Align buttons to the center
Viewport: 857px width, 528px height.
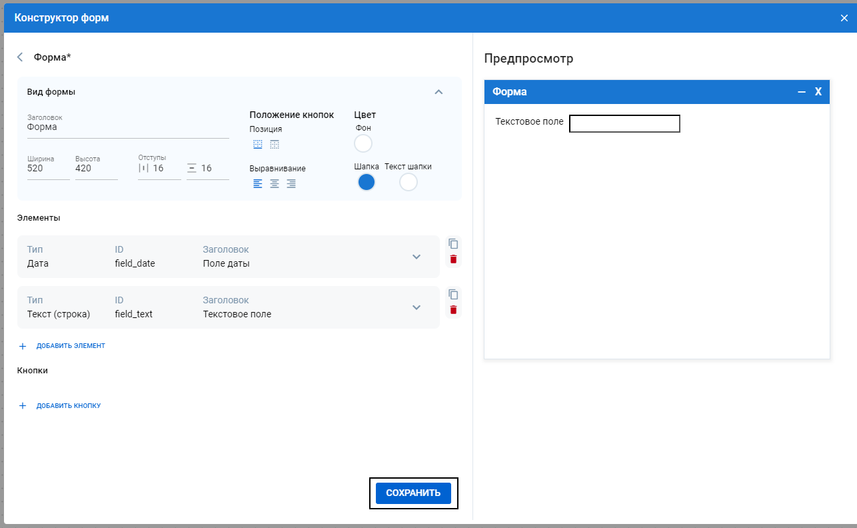[x=275, y=184]
